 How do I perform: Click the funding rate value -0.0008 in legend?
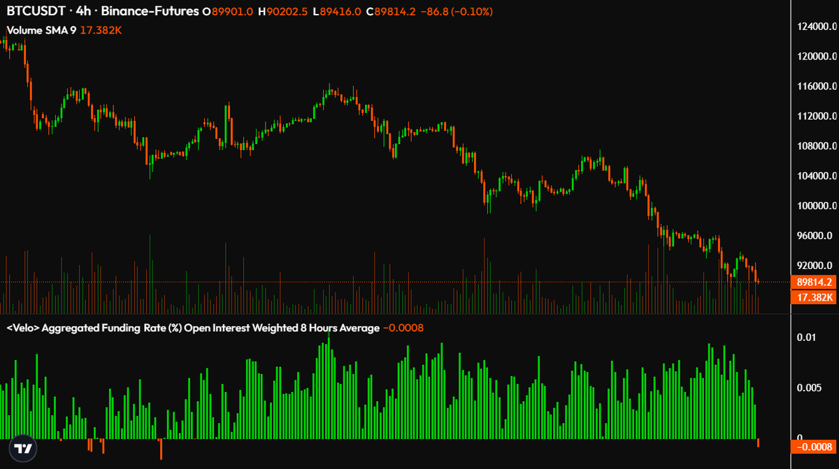403,328
